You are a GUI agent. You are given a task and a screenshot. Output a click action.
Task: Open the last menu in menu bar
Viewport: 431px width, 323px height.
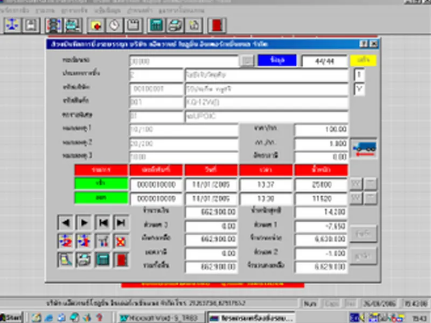point(182,10)
